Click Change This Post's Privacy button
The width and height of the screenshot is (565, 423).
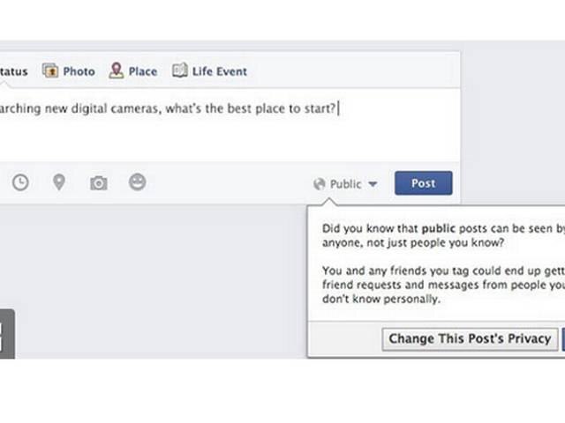(470, 338)
